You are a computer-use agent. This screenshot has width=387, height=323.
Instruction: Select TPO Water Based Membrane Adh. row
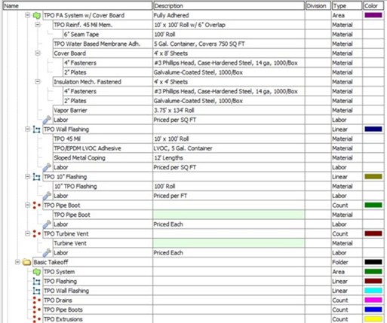point(218,44)
